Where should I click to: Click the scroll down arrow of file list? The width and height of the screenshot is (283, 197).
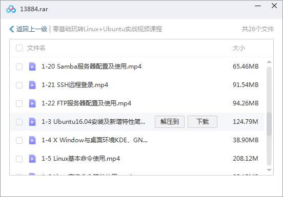point(269,170)
